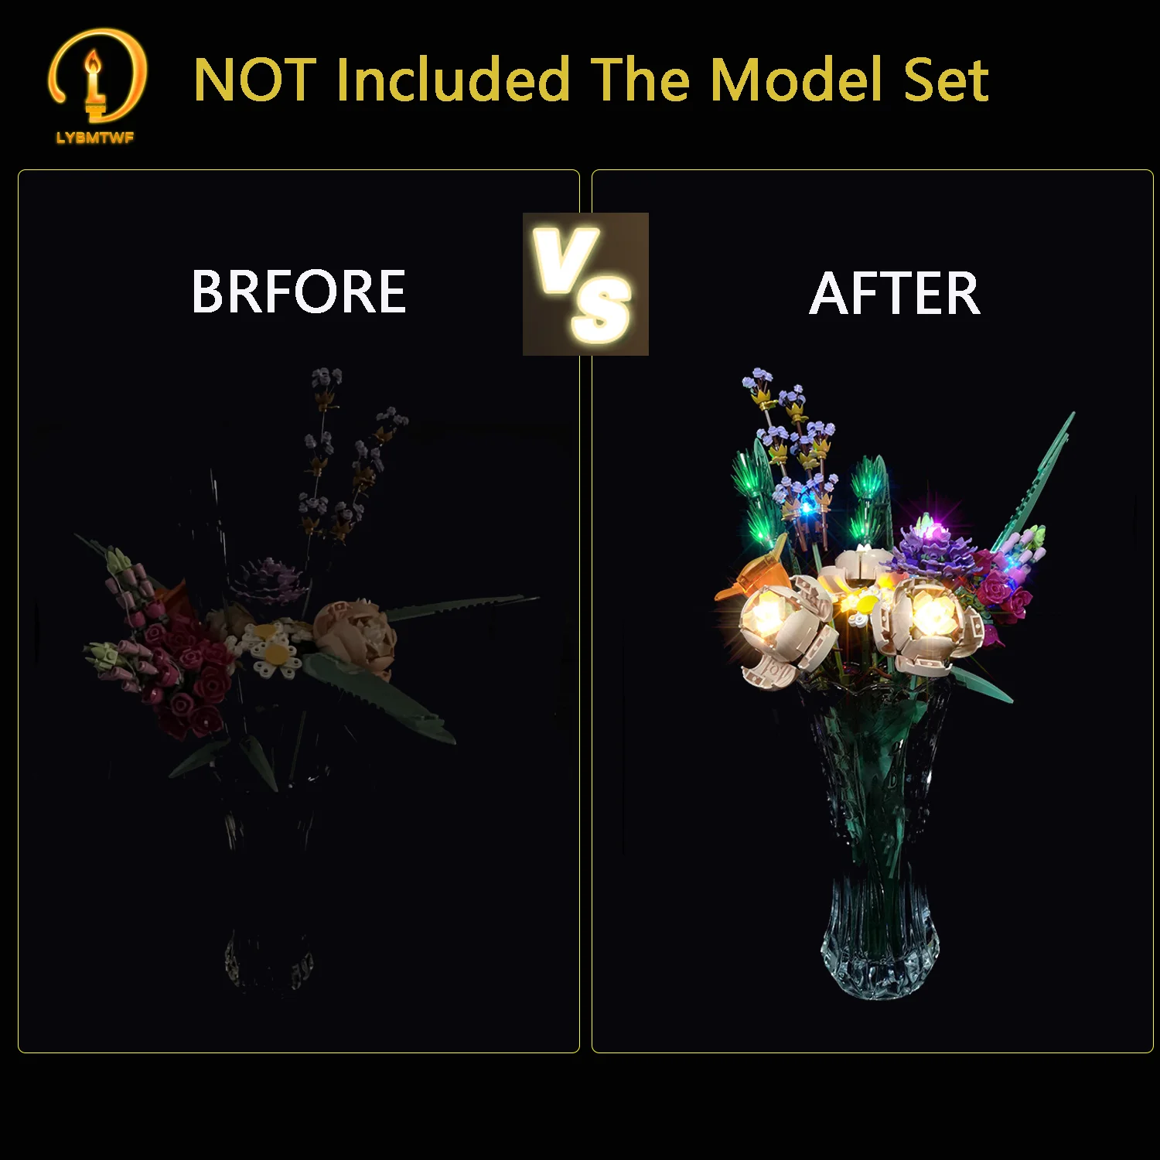
Task: Click the LYBMTWF brand name under logo
Action: (95, 138)
